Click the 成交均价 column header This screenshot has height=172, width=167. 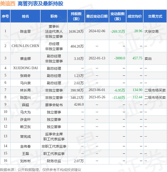click(x=135, y=16)
